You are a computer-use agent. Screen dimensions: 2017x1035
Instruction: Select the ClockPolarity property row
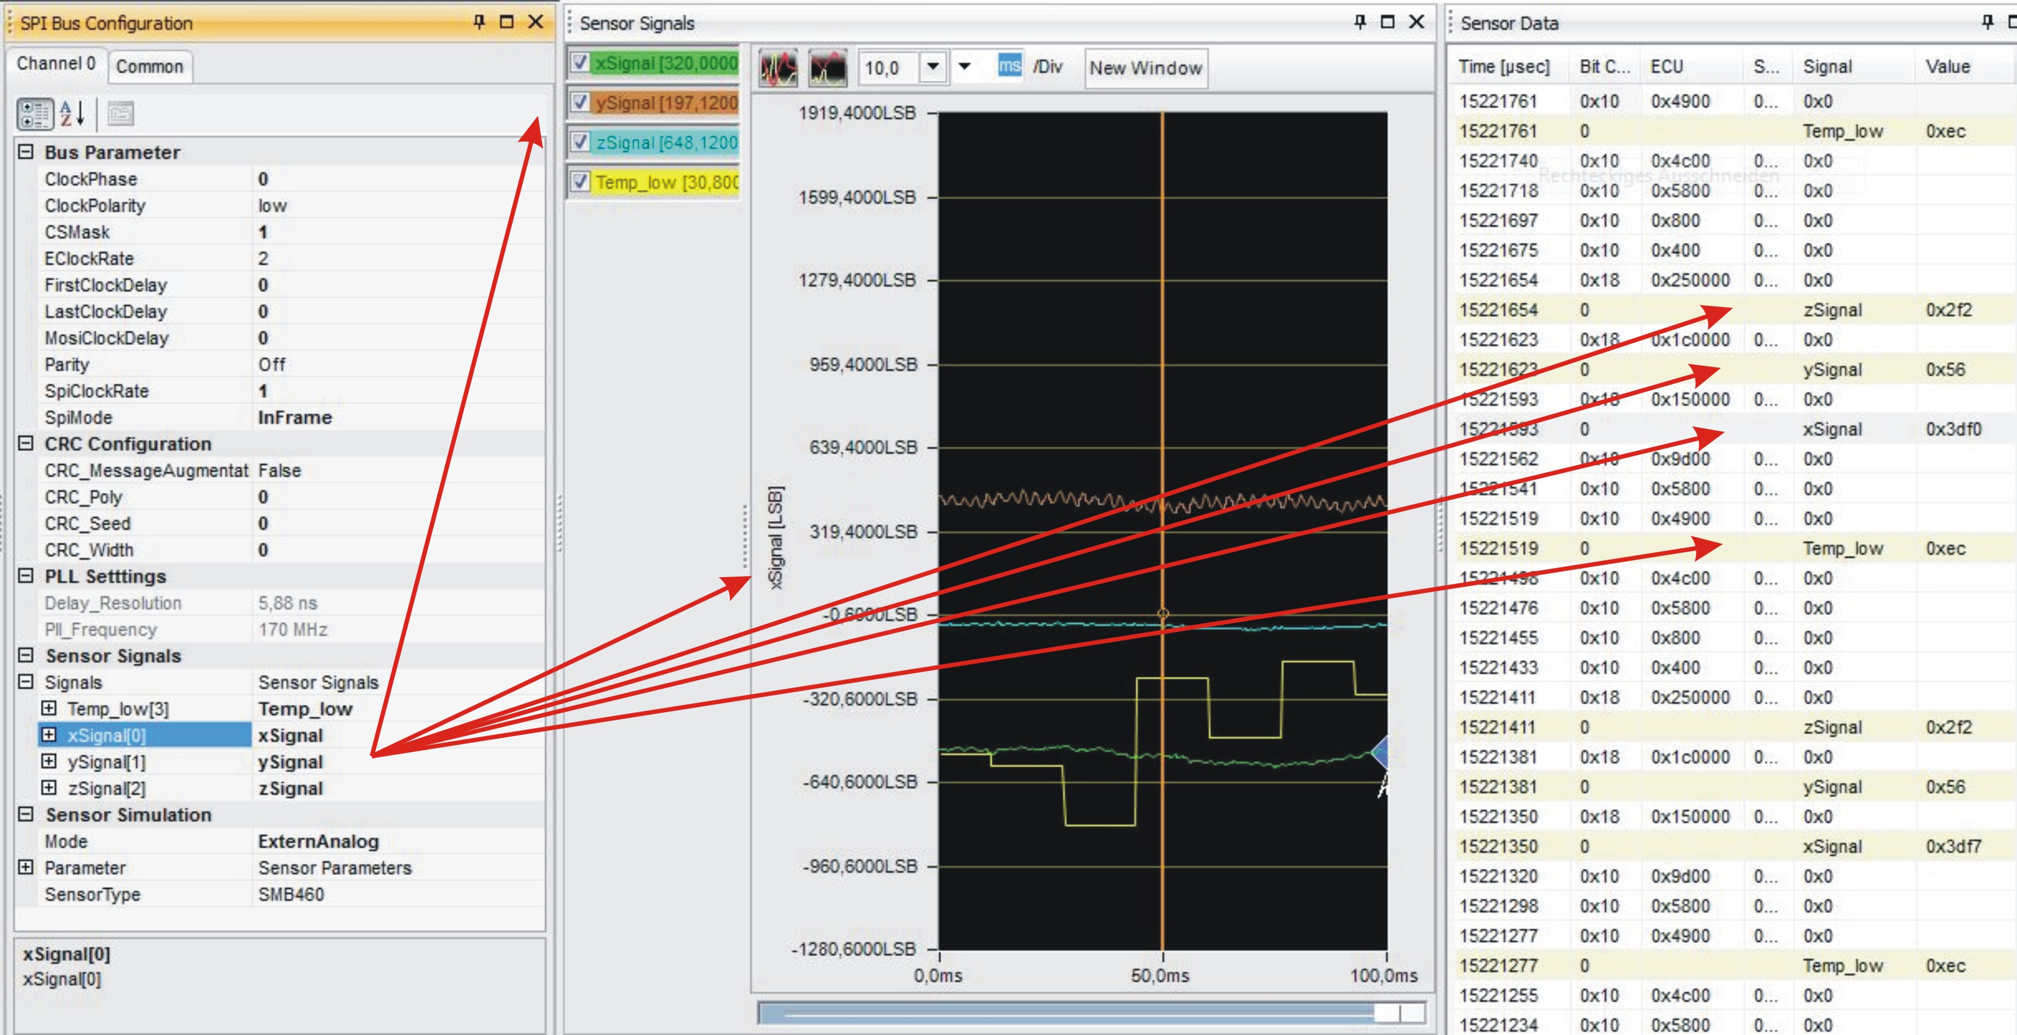click(x=291, y=205)
